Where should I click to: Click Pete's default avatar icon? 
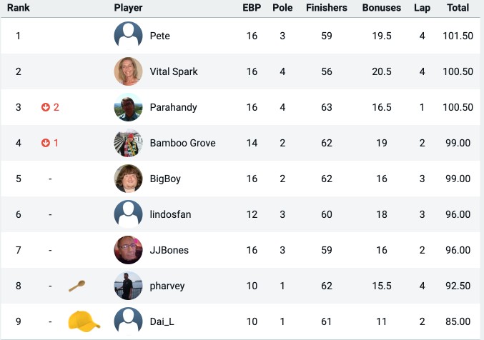pos(129,36)
